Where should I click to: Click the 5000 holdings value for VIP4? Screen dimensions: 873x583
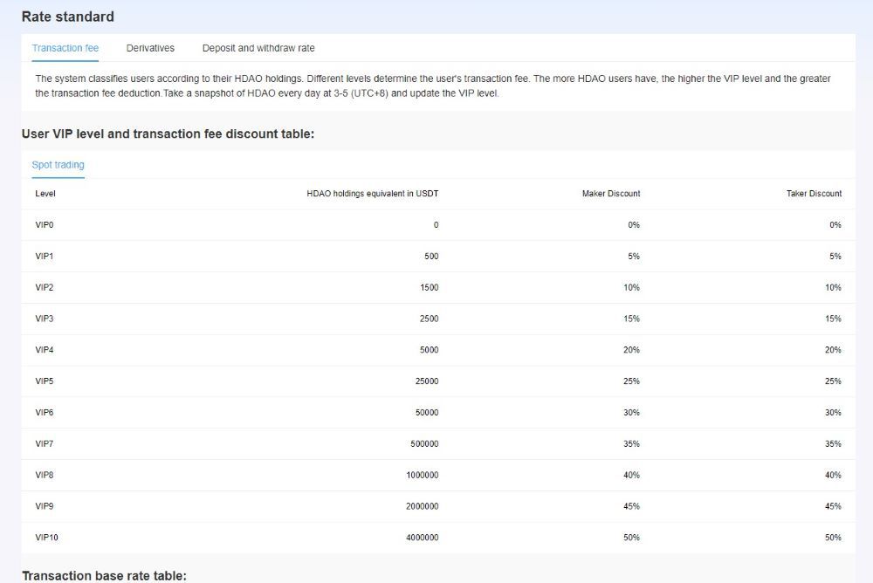(430, 350)
